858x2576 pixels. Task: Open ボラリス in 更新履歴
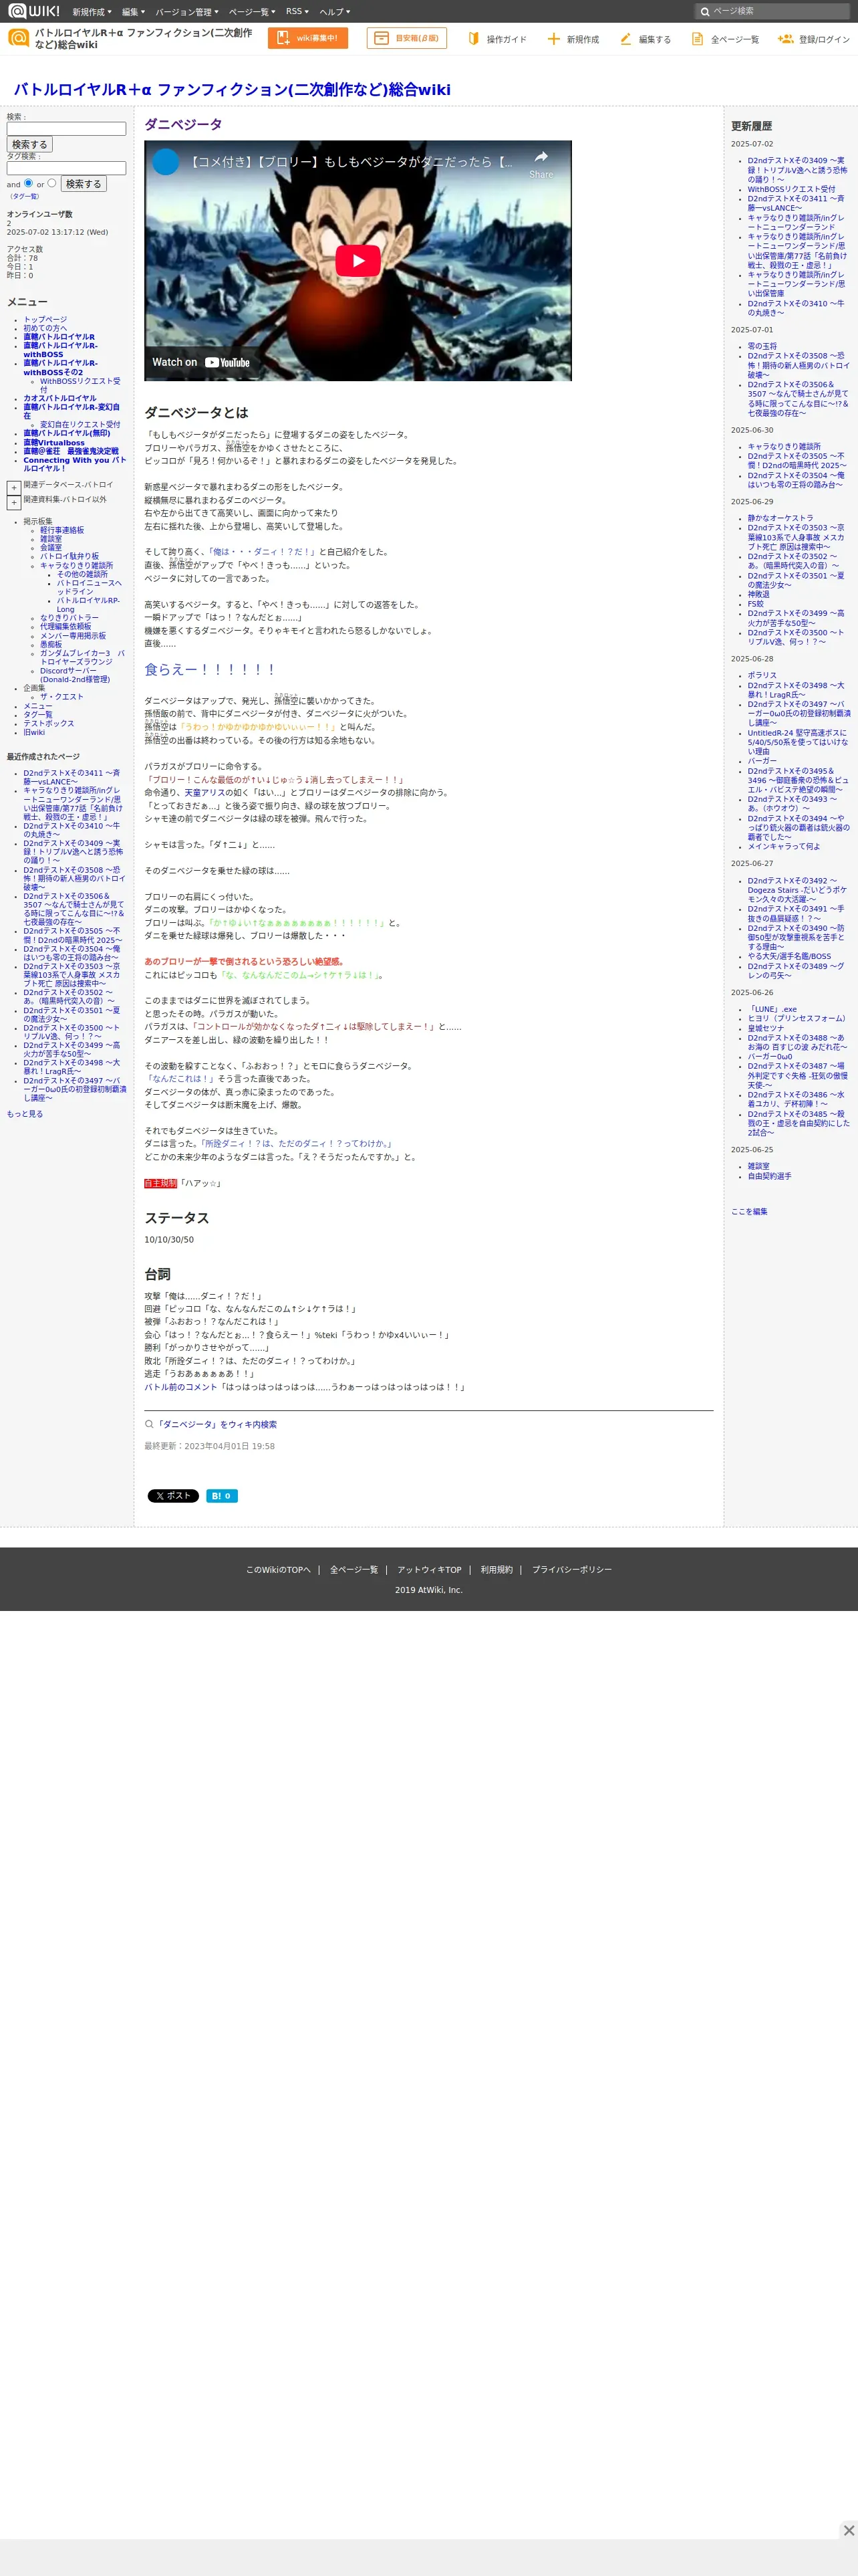[762, 675]
